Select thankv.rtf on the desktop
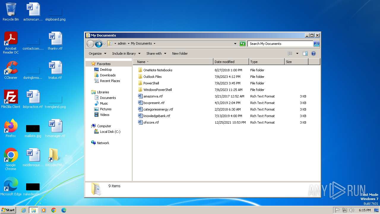 tap(55, 41)
